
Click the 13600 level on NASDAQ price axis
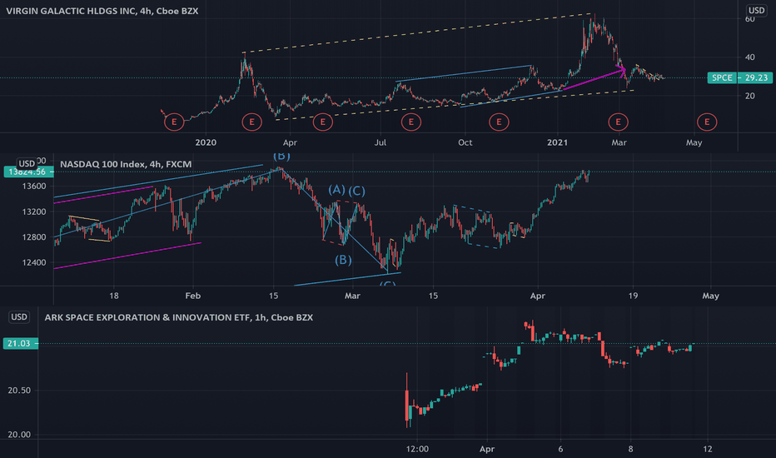click(34, 187)
